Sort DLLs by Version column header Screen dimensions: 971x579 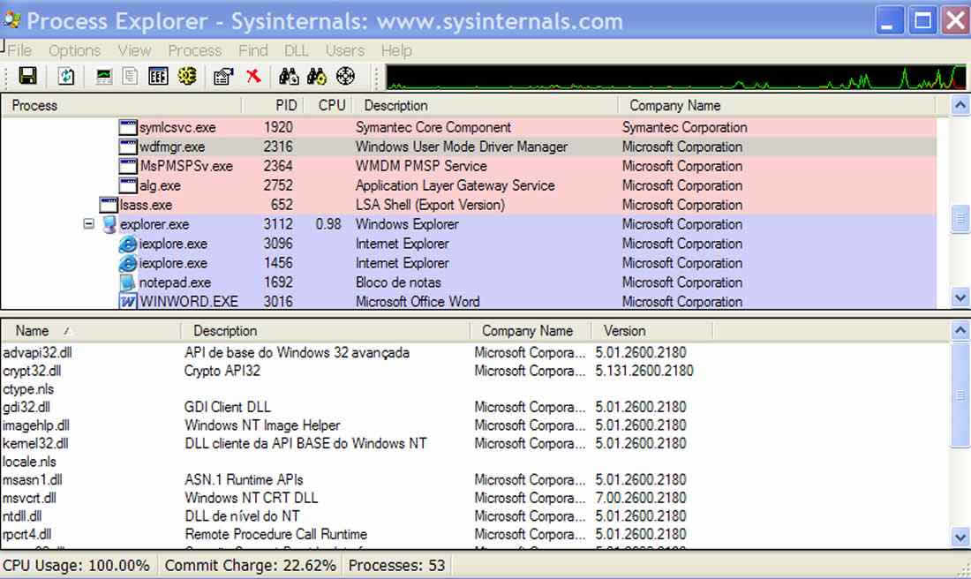pyautogui.click(x=652, y=331)
